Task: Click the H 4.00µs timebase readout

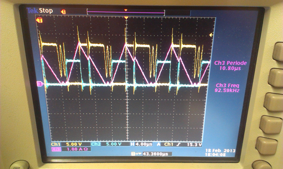Action: pos(141,144)
